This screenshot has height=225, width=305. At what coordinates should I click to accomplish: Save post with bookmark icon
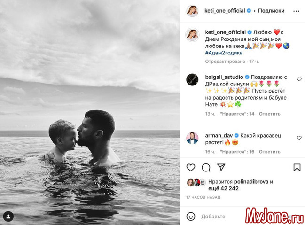297,167
